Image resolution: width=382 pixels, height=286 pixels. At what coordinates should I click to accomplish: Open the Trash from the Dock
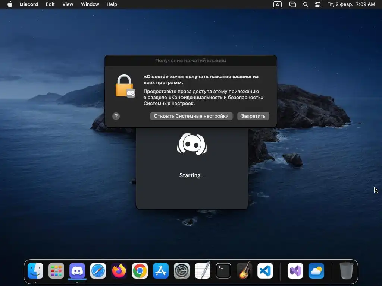click(x=347, y=271)
